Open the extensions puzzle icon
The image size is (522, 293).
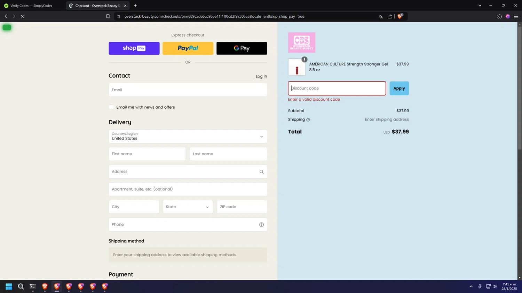tap(499, 16)
